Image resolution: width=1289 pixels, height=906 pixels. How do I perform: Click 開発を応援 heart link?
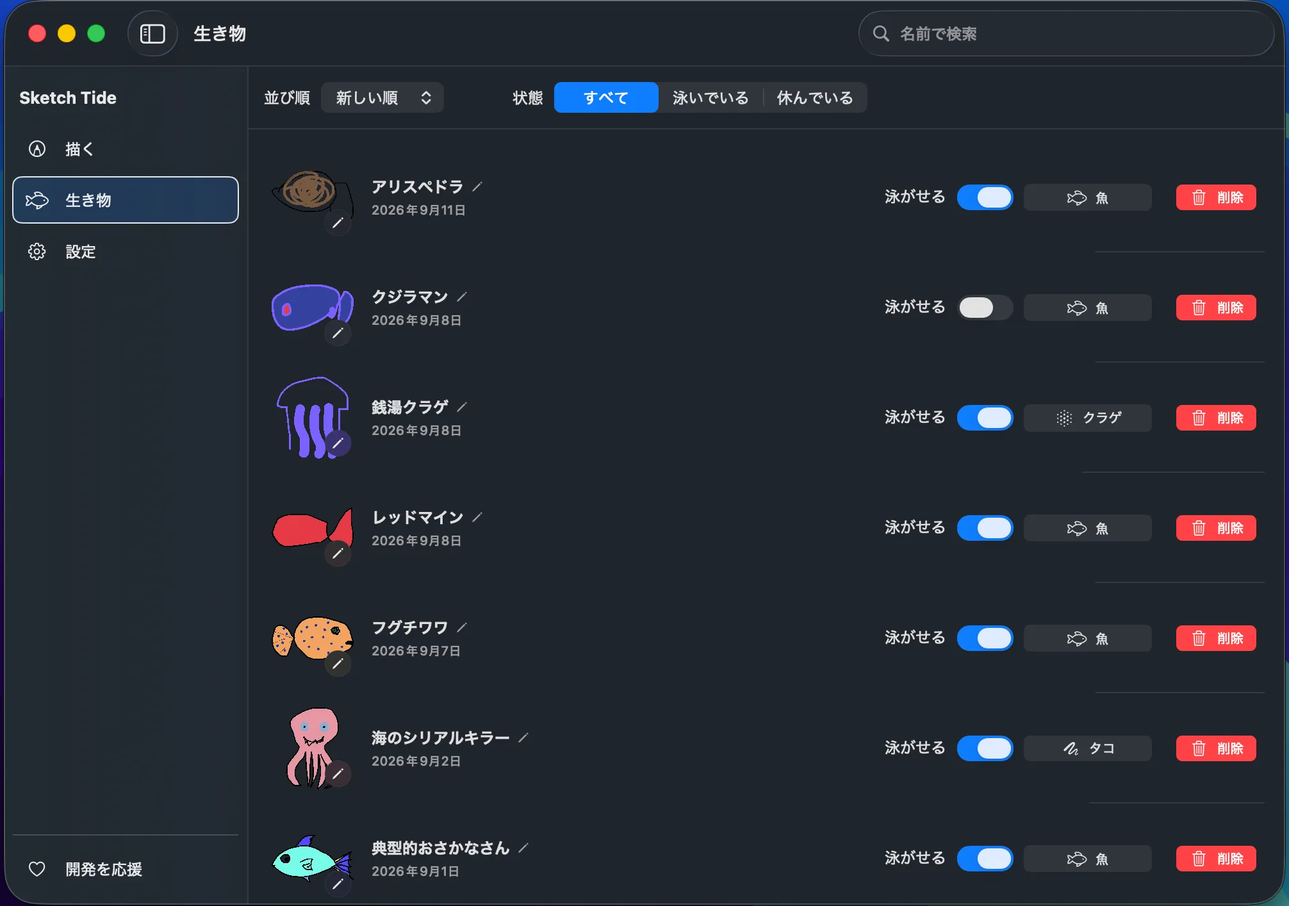126,869
